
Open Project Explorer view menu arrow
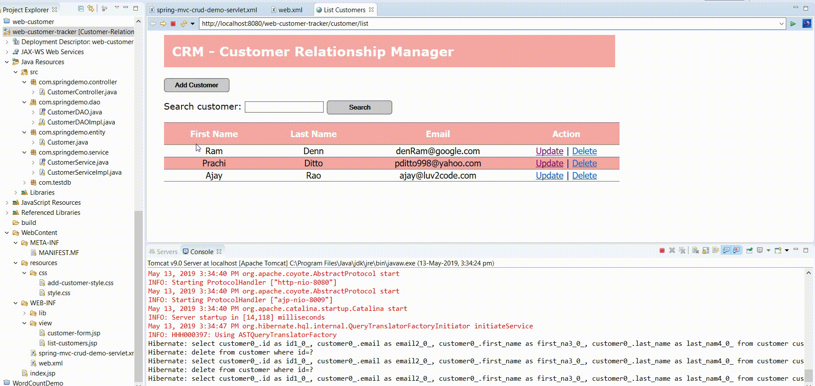click(x=116, y=7)
